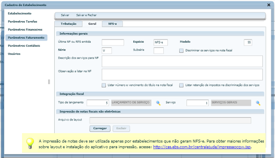The image size is (275, 158).
Task: Open the impressaocqw.jsp help link
Action: pos(202,147)
